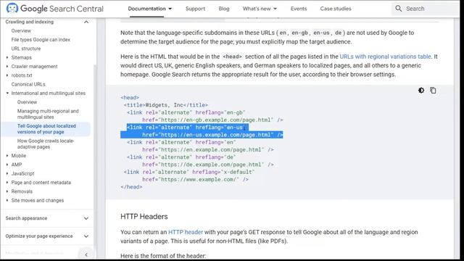
Task: Collapse International and multilingual sites
Action: point(7,93)
